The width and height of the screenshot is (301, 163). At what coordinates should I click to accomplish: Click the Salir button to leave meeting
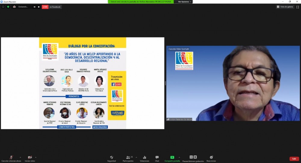(x=294, y=159)
